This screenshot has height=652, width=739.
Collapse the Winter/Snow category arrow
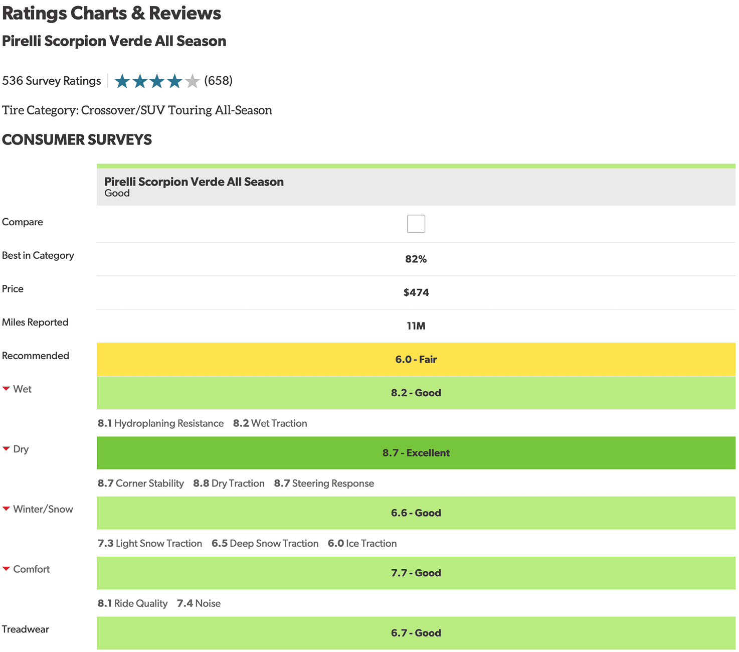point(6,509)
